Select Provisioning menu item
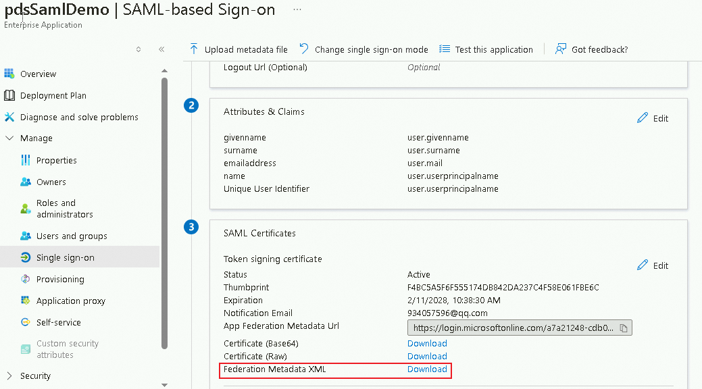The width and height of the screenshot is (702, 389). 60,280
